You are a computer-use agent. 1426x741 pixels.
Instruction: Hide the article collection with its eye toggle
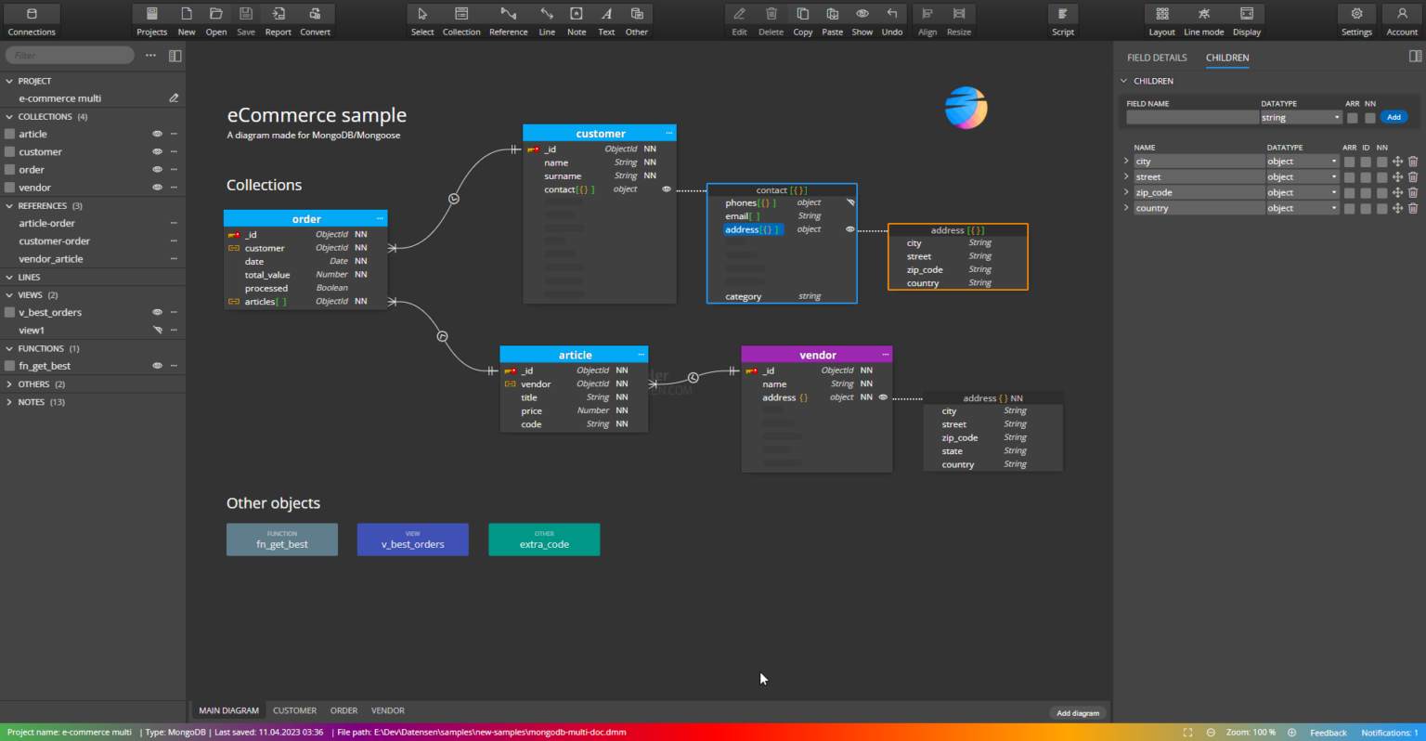(x=155, y=134)
